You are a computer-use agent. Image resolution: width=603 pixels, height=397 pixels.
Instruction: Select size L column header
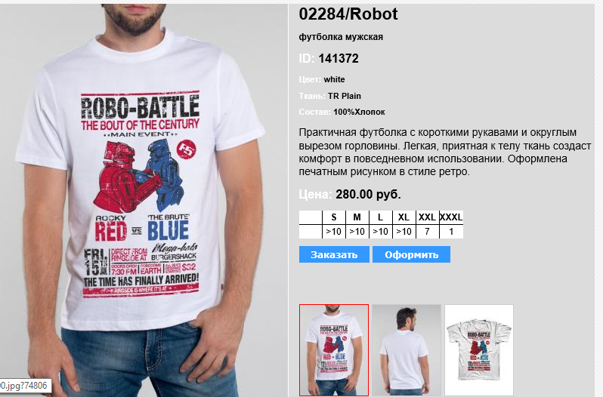pos(380,217)
